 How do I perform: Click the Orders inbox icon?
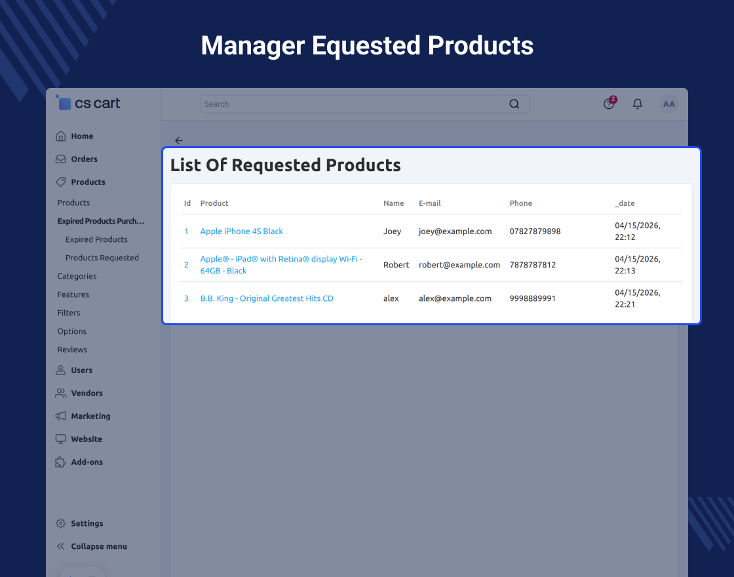[61, 159]
